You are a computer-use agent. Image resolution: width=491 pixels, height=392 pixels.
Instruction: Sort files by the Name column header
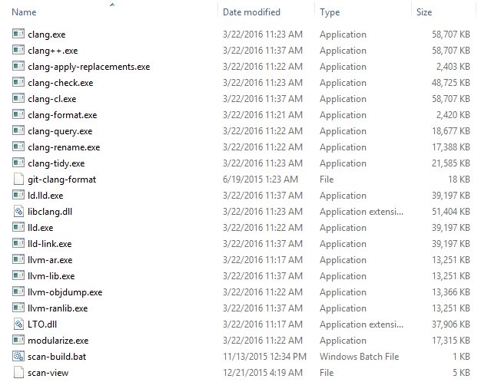point(24,12)
